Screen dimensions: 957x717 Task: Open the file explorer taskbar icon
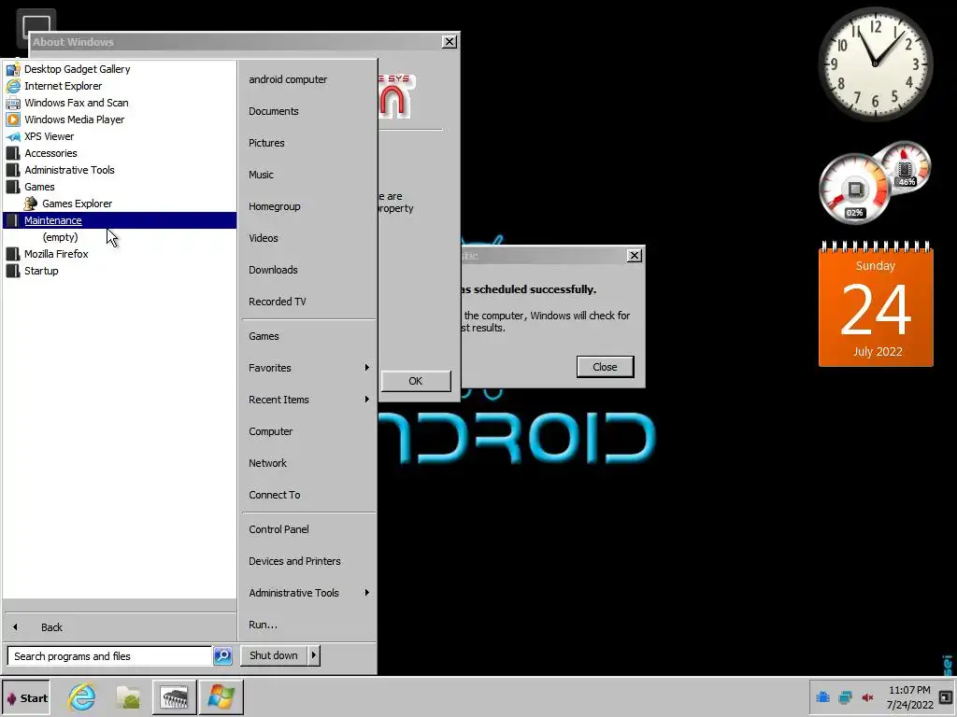(x=129, y=696)
